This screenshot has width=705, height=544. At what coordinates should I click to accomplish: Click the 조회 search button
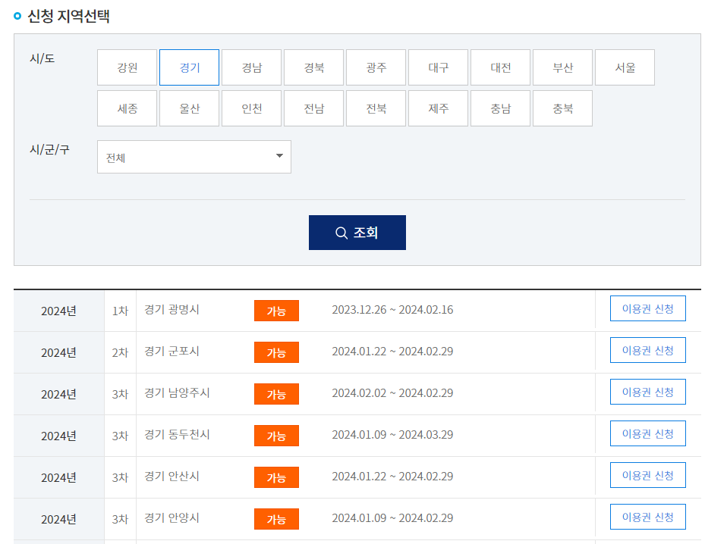(357, 233)
